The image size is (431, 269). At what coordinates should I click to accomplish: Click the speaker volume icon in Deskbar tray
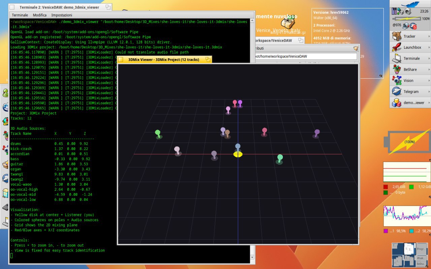click(x=408, y=11)
